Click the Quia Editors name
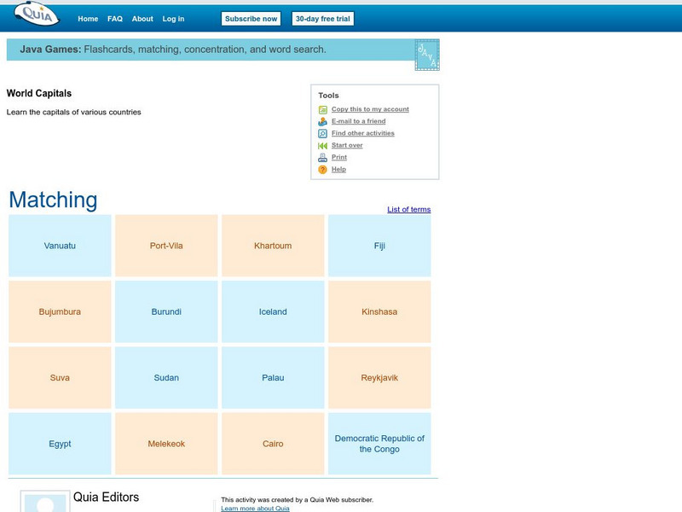Viewport: 682px width, 512px height. (x=106, y=497)
